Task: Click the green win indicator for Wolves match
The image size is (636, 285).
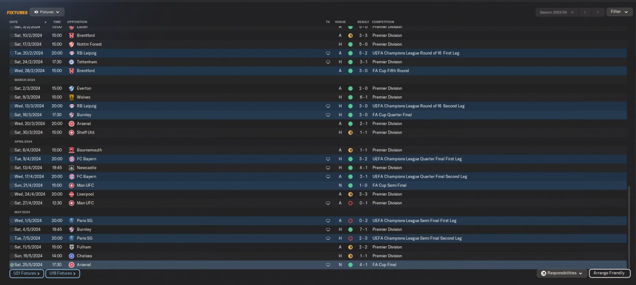Action: coord(350,97)
